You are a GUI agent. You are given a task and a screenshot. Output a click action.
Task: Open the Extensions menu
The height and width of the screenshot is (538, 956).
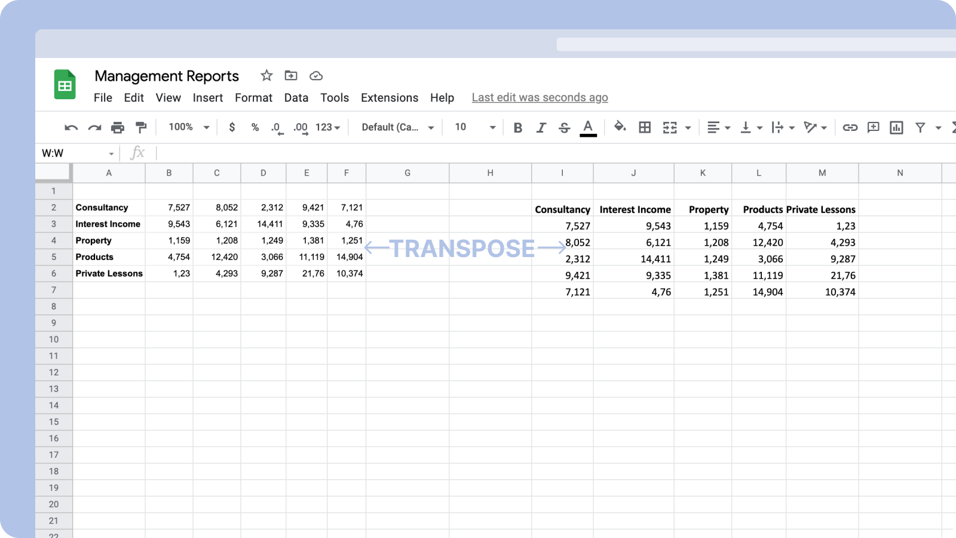click(389, 98)
